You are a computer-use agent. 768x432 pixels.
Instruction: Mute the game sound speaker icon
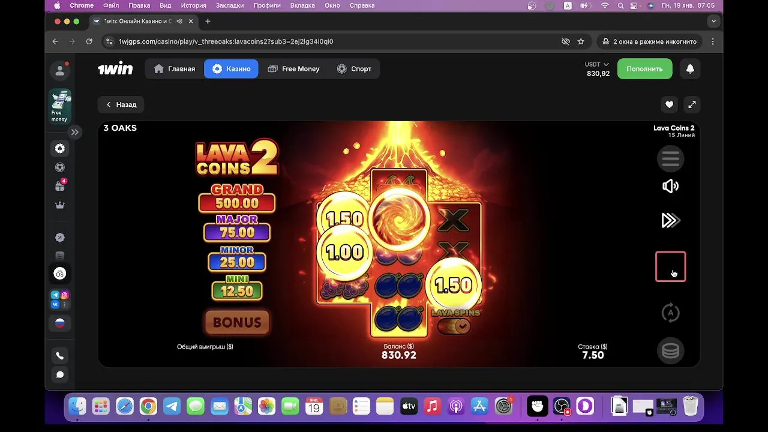pyautogui.click(x=670, y=187)
